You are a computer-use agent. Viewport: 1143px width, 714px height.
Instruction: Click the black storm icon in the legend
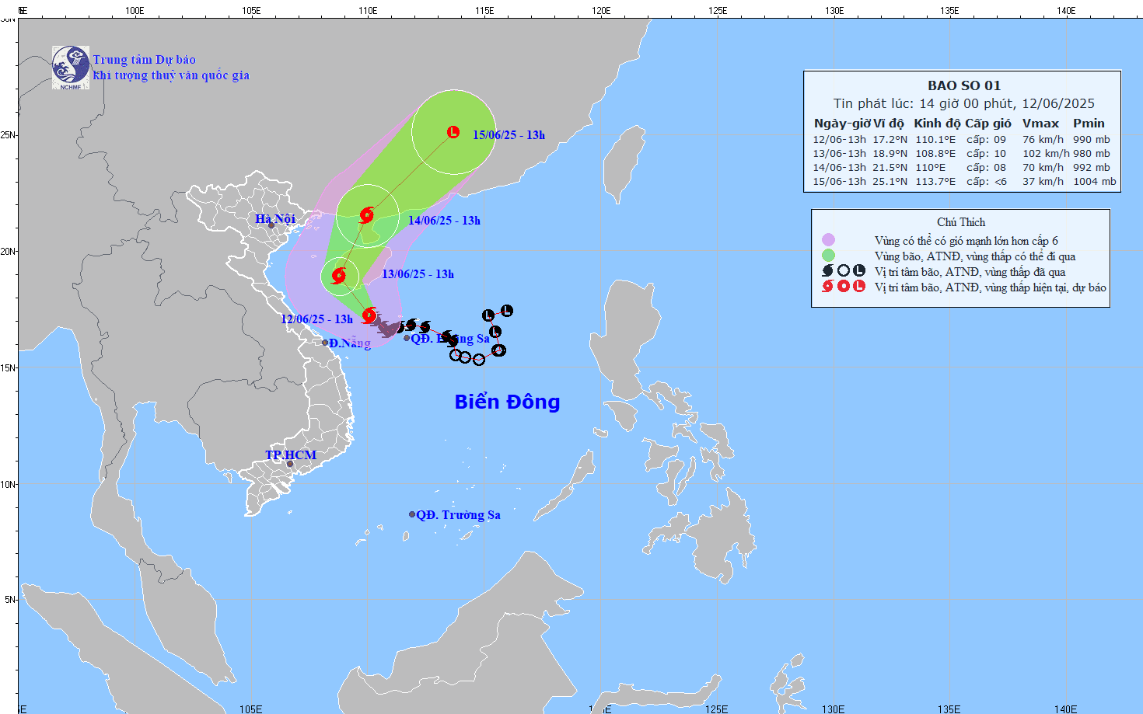pos(828,270)
